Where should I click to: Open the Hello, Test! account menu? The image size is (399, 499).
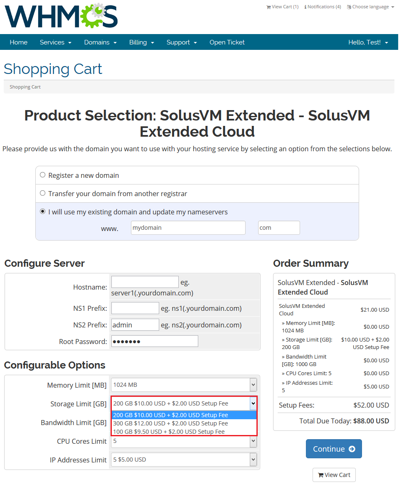[368, 42]
